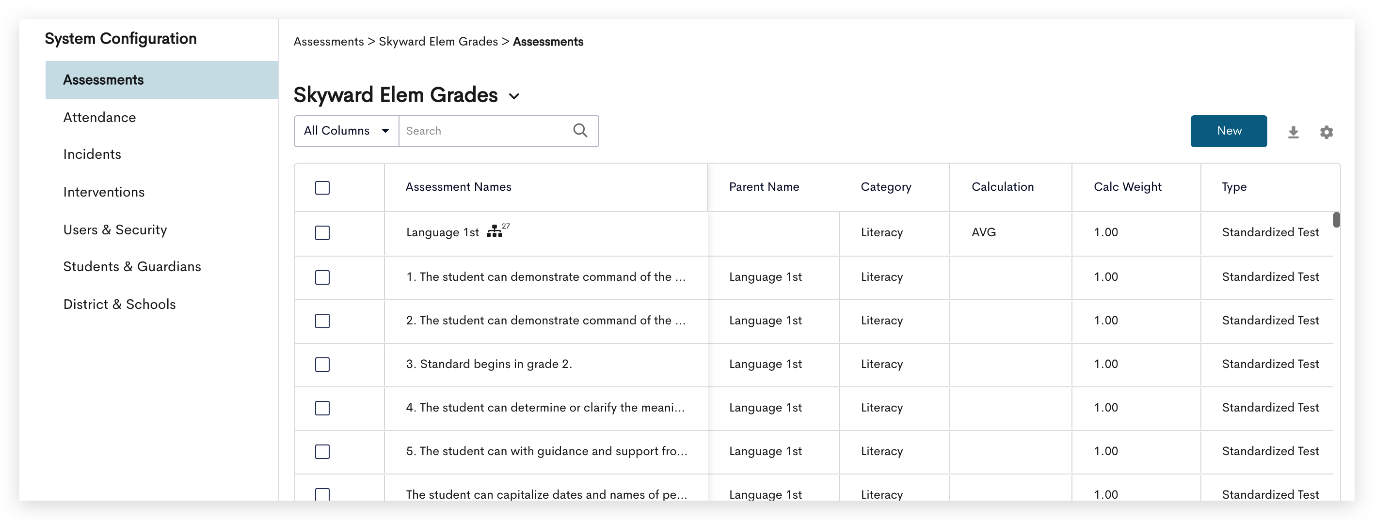Click the AVG calculation cell
This screenshot has width=1374, height=520.
(984, 232)
